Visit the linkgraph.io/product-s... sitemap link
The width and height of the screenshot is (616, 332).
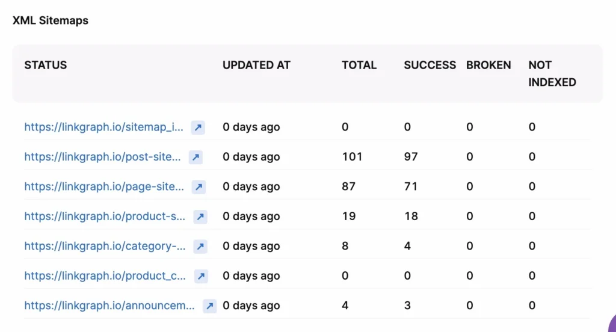coord(105,217)
